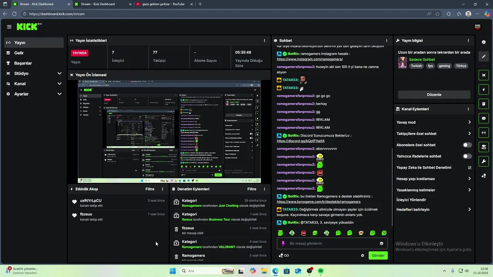This screenshot has height=277, width=493.
Task: Open Hedefleri belirleyin options arrow
Action: [470, 210]
